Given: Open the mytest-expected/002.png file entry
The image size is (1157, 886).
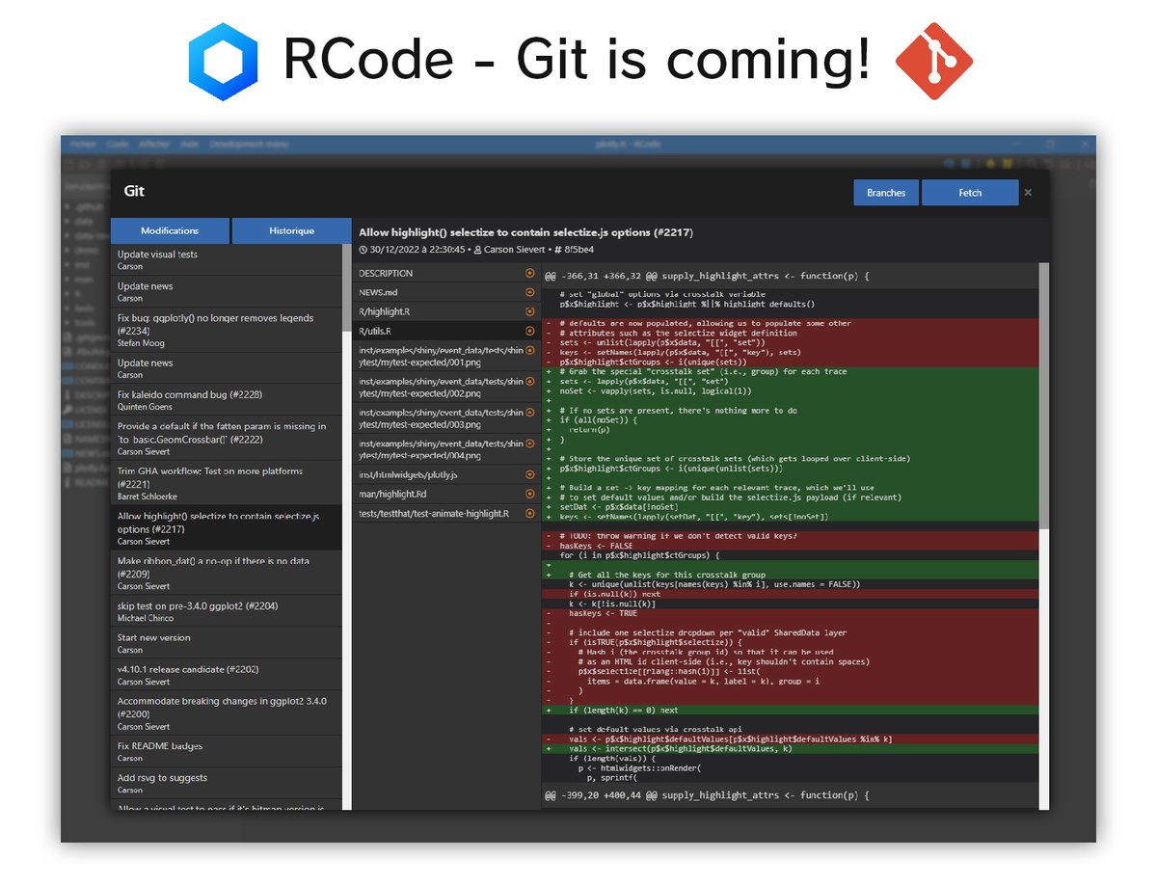Looking at the screenshot, I should (446, 389).
